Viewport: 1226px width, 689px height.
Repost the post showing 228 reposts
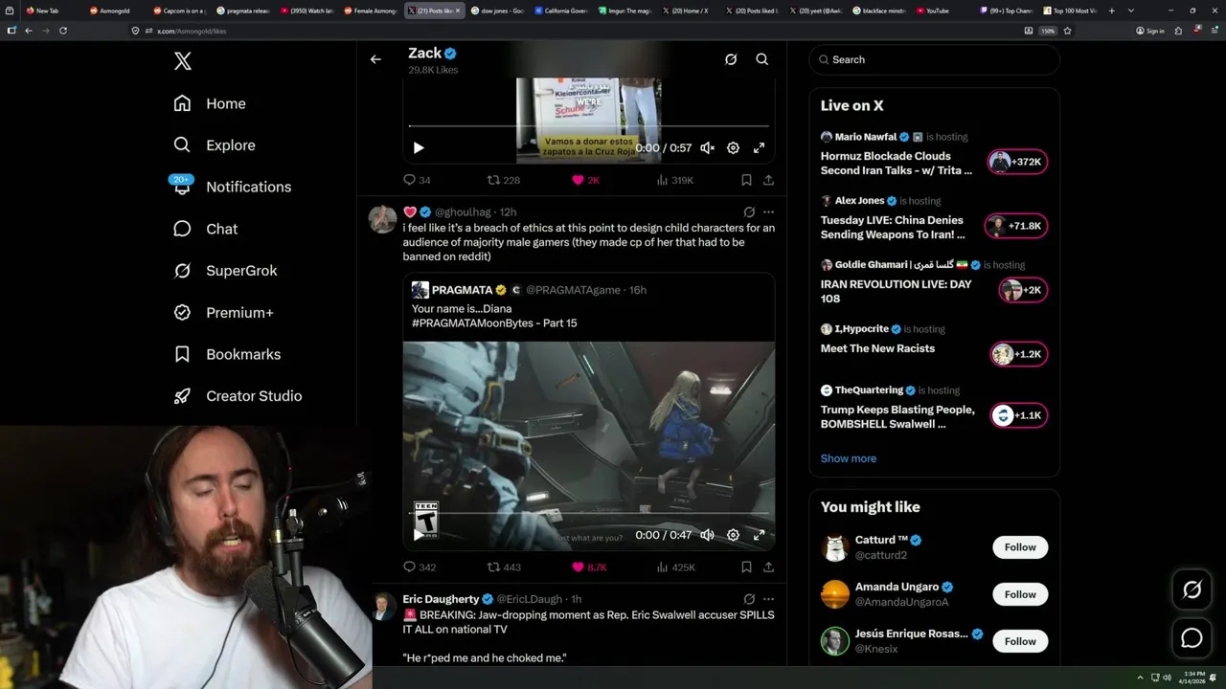(x=504, y=180)
